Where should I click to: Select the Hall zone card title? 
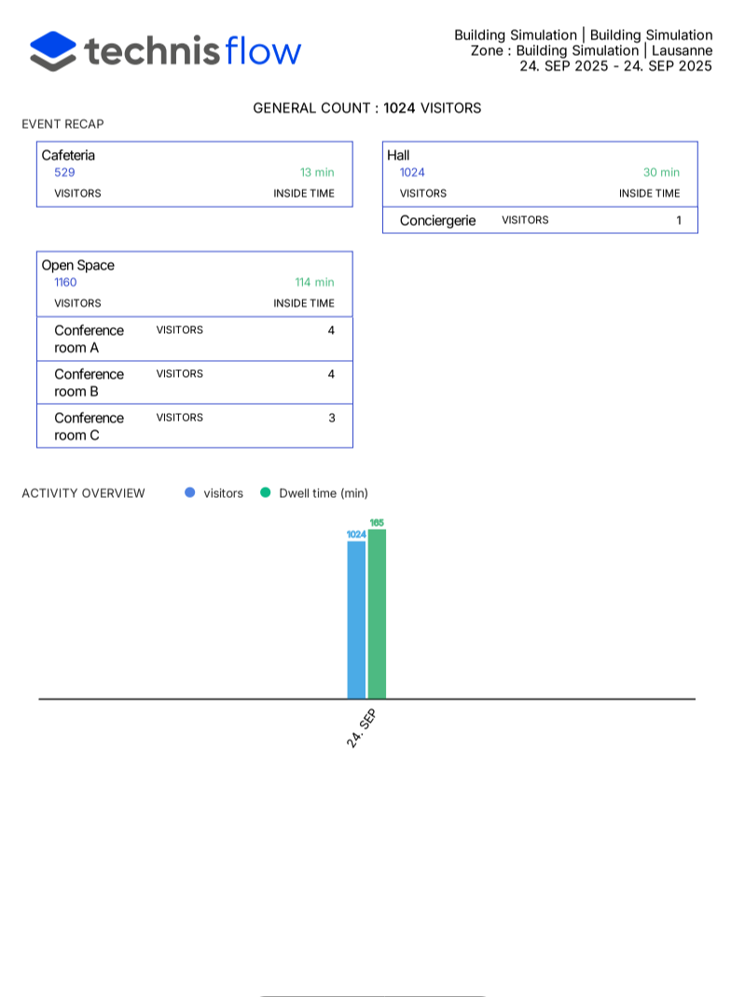[x=398, y=155]
